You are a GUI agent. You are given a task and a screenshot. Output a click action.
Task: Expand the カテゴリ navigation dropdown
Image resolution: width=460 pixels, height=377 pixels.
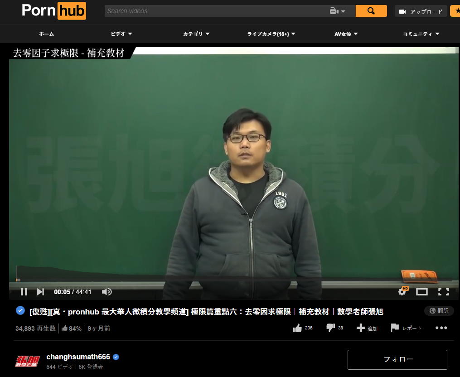196,34
